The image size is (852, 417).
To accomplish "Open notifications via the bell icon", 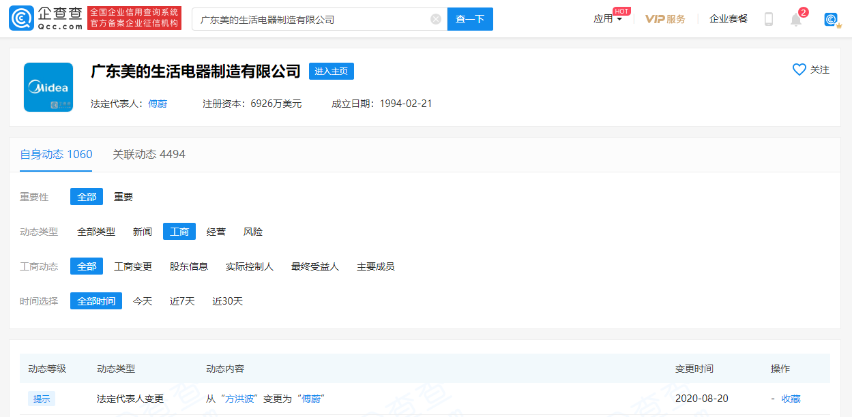I will (x=796, y=18).
